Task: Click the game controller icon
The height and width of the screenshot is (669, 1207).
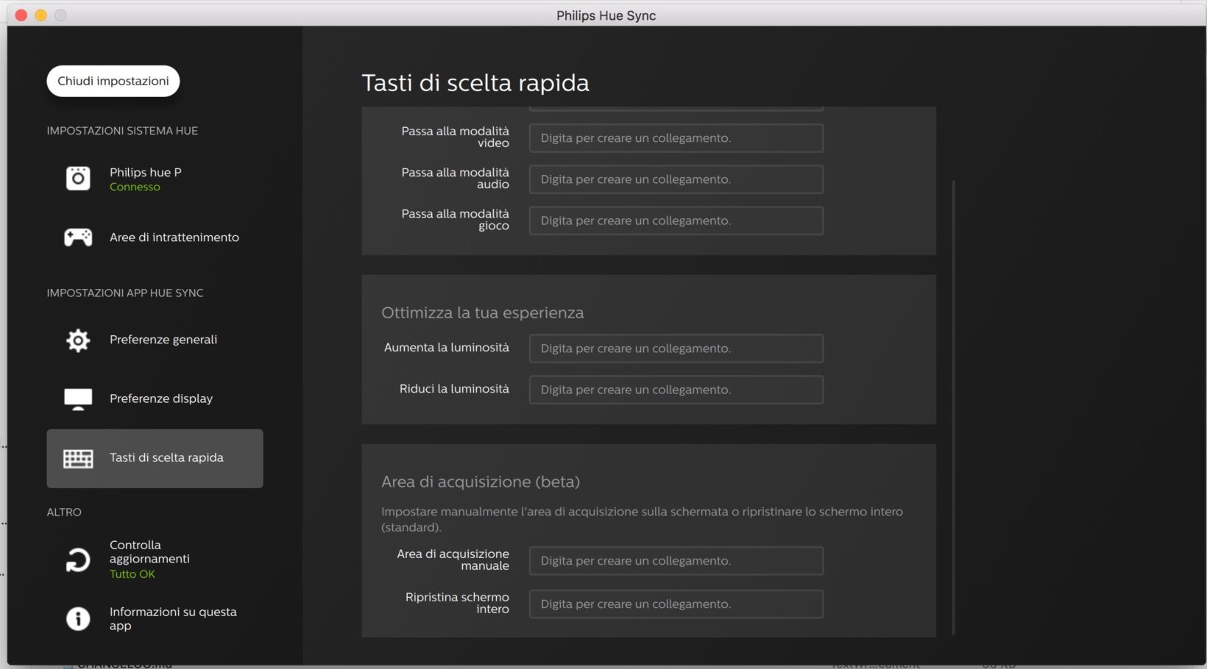Action: (x=78, y=237)
